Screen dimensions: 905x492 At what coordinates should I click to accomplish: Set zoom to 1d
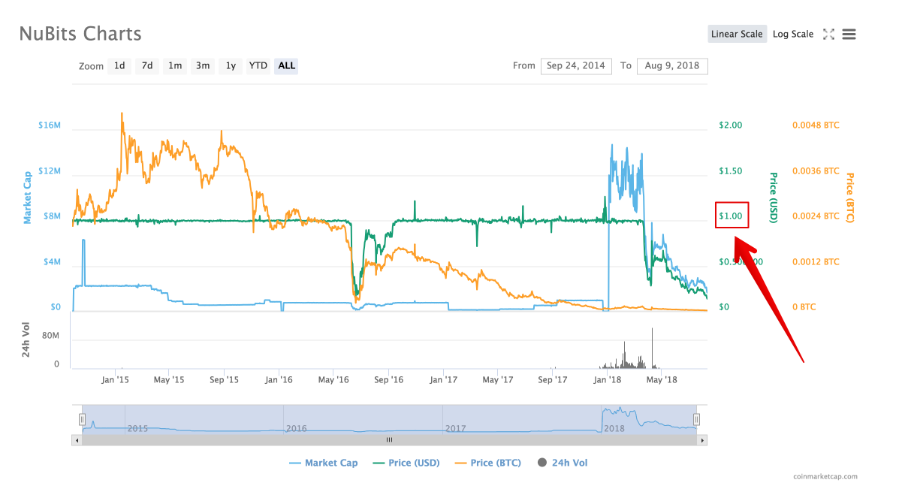119,65
